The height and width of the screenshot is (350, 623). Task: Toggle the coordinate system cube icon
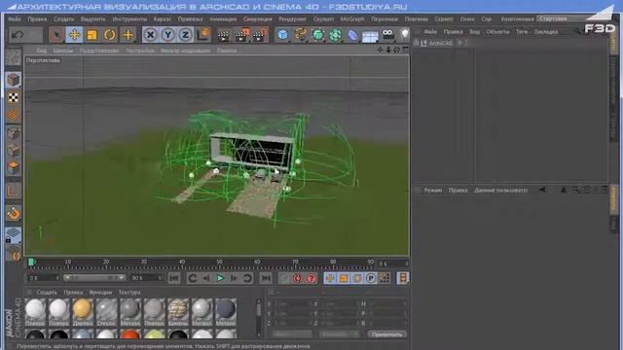click(x=203, y=35)
